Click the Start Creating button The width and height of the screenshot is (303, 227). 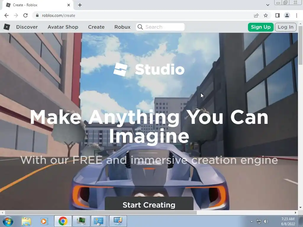coord(149,204)
